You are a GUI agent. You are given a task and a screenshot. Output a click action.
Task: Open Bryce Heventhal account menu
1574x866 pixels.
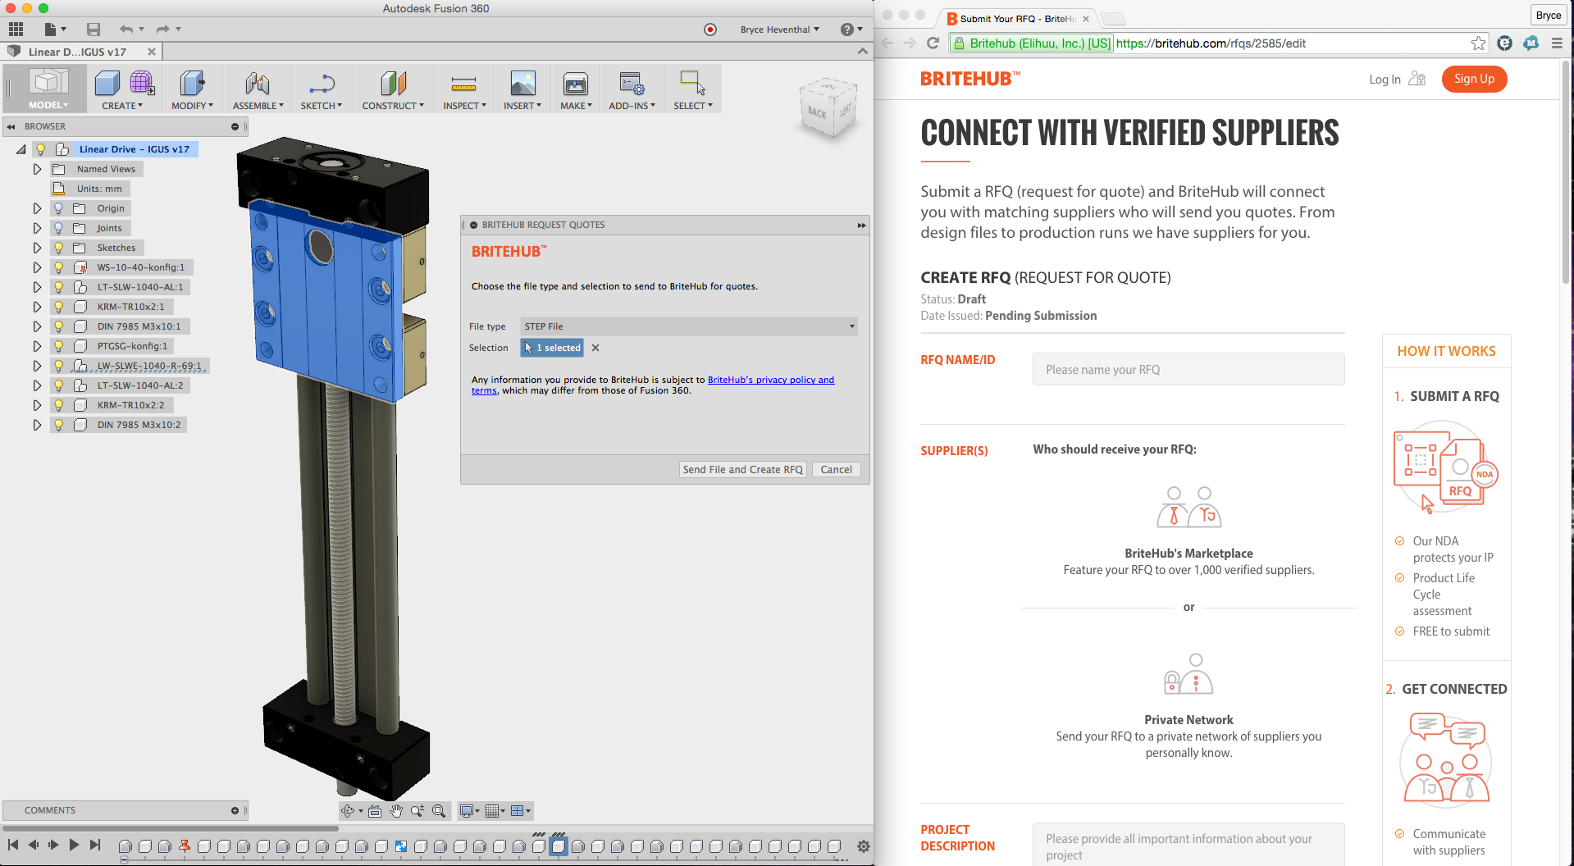779,30
